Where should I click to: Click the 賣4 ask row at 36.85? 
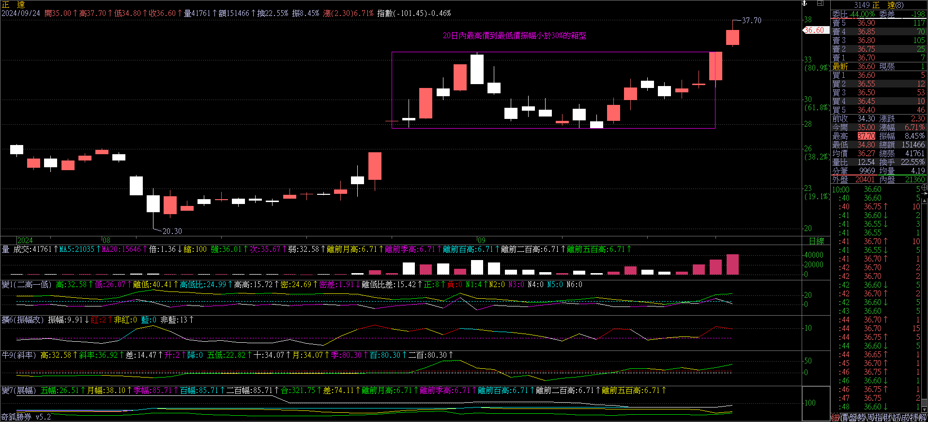(x=878, y=31)
